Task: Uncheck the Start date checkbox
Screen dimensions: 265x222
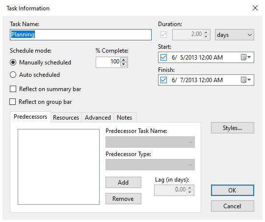Action: (163, 57)
